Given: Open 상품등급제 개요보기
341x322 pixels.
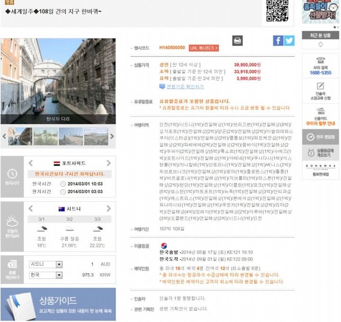Looking at the screenshot, I should [x=321, y=153].
